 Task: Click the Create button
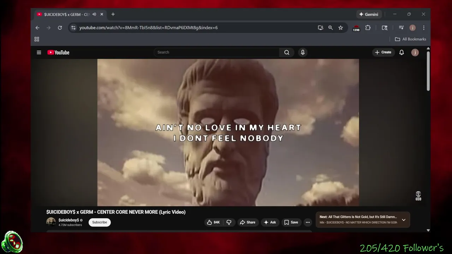tap(383, 52)
